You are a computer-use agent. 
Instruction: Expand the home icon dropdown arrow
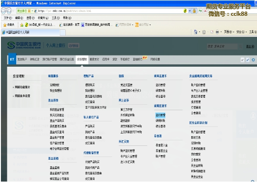200,32
